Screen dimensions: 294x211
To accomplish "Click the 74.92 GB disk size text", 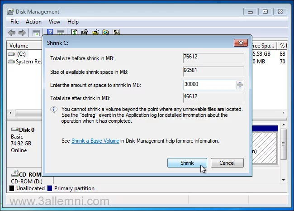I will pyautogui.click(x=21, y=144).
